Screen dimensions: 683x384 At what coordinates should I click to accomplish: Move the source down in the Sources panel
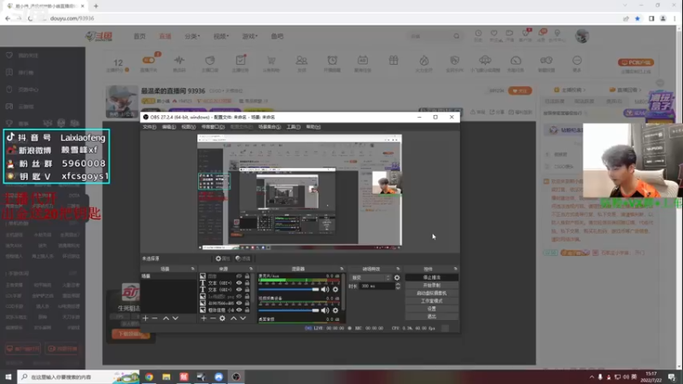(242, 318)
